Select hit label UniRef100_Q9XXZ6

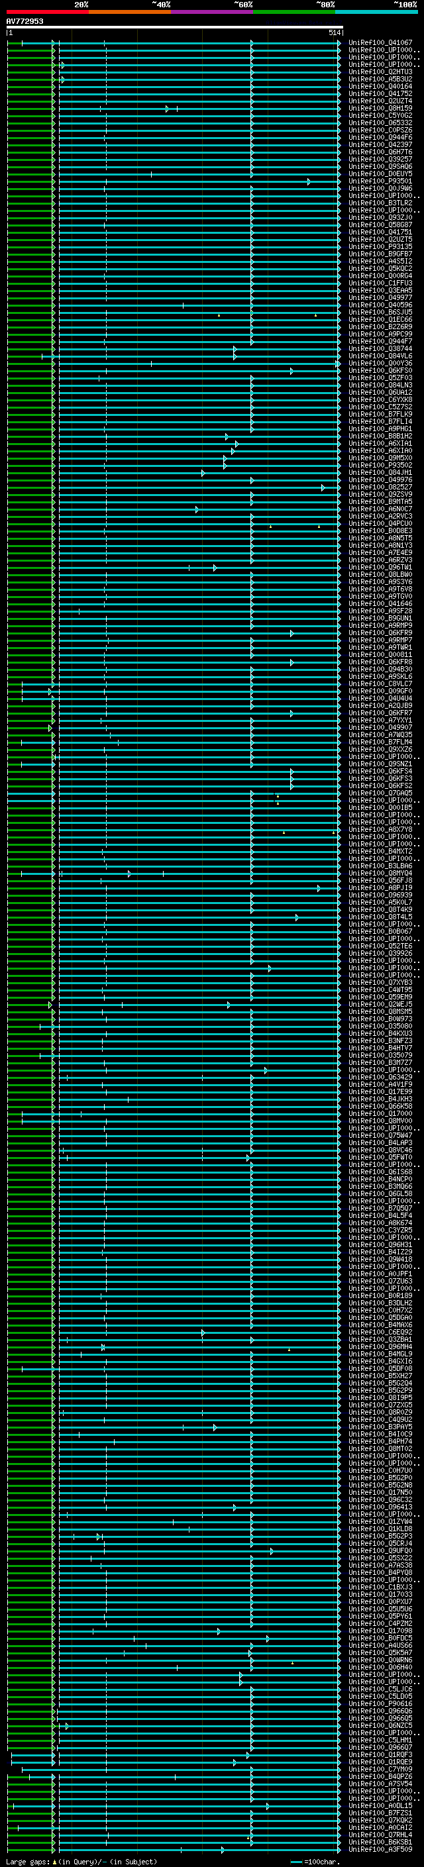tap(380, 748)
